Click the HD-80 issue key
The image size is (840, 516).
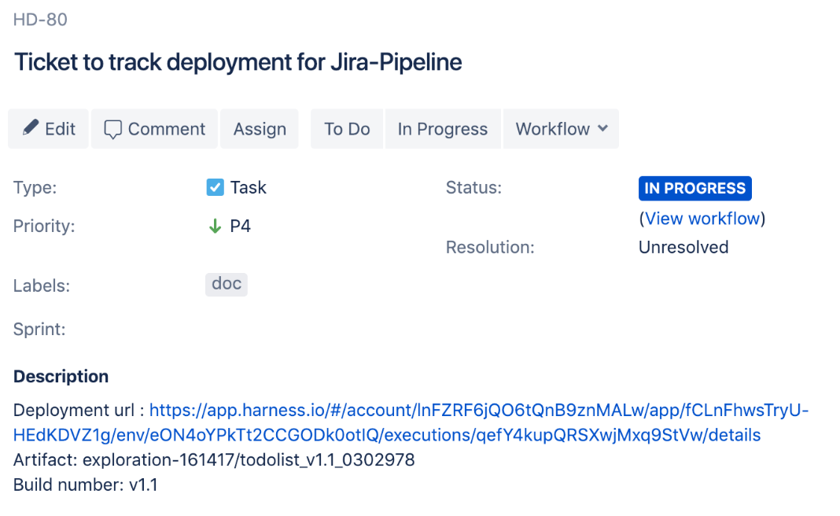point(40,20)
